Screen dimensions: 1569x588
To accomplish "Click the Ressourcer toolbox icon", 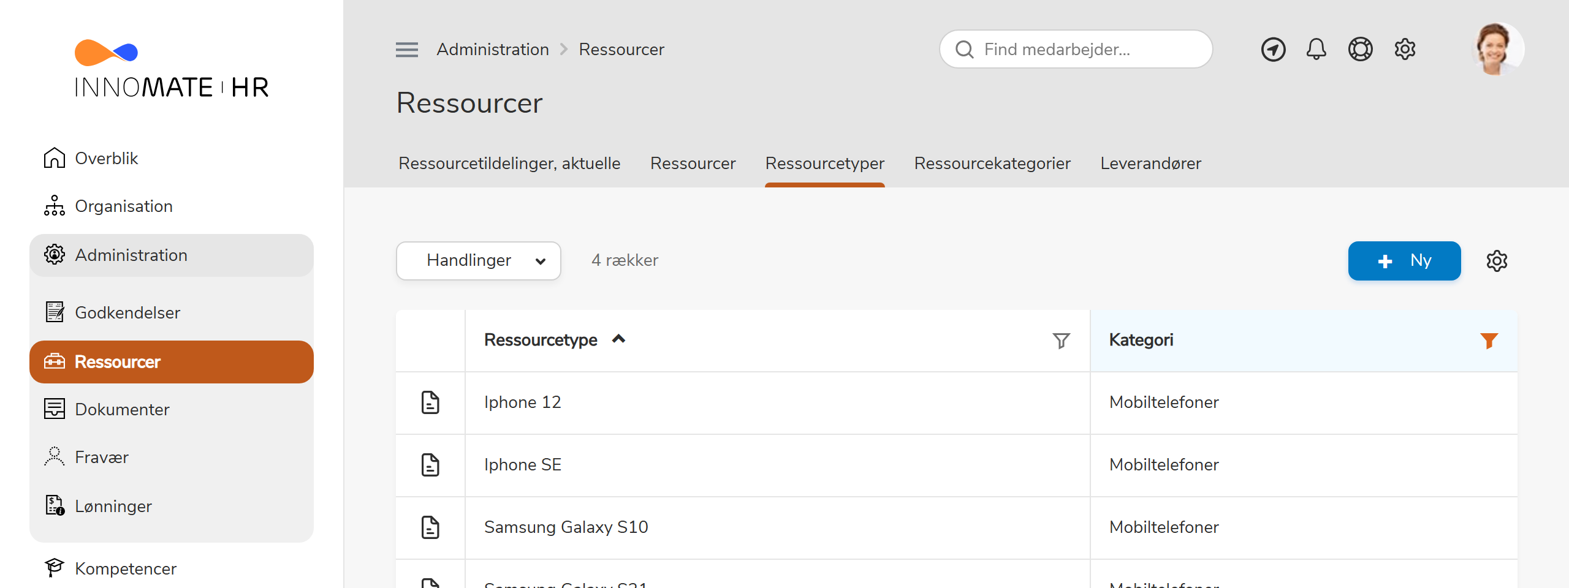I will pos(55,361).
